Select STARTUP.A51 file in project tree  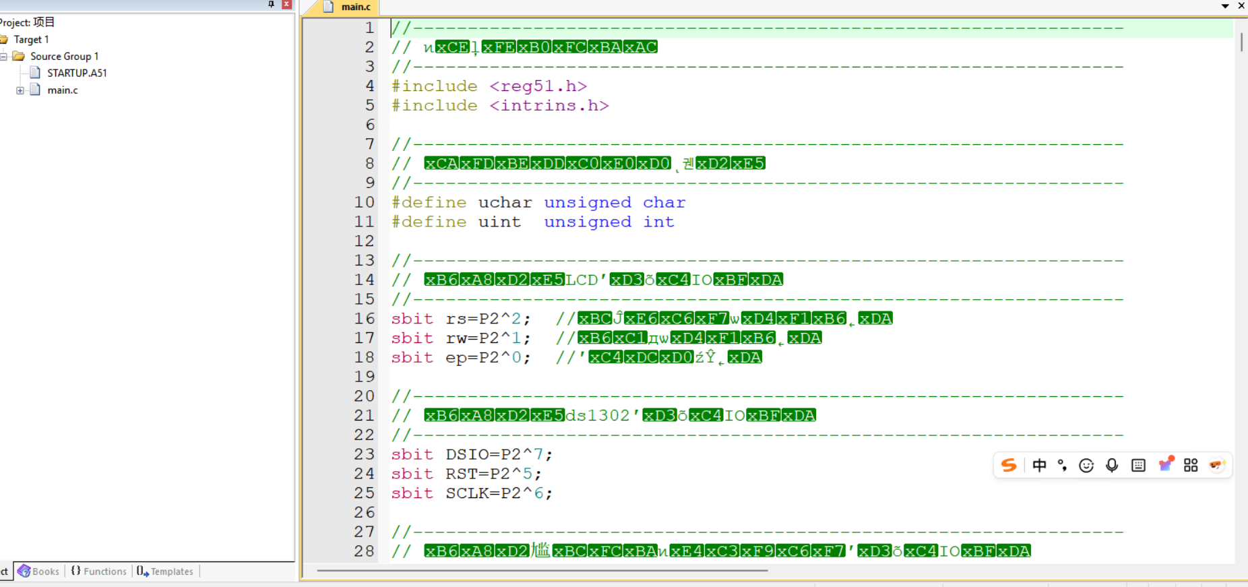pyautogui.click(x=77, y=73)
